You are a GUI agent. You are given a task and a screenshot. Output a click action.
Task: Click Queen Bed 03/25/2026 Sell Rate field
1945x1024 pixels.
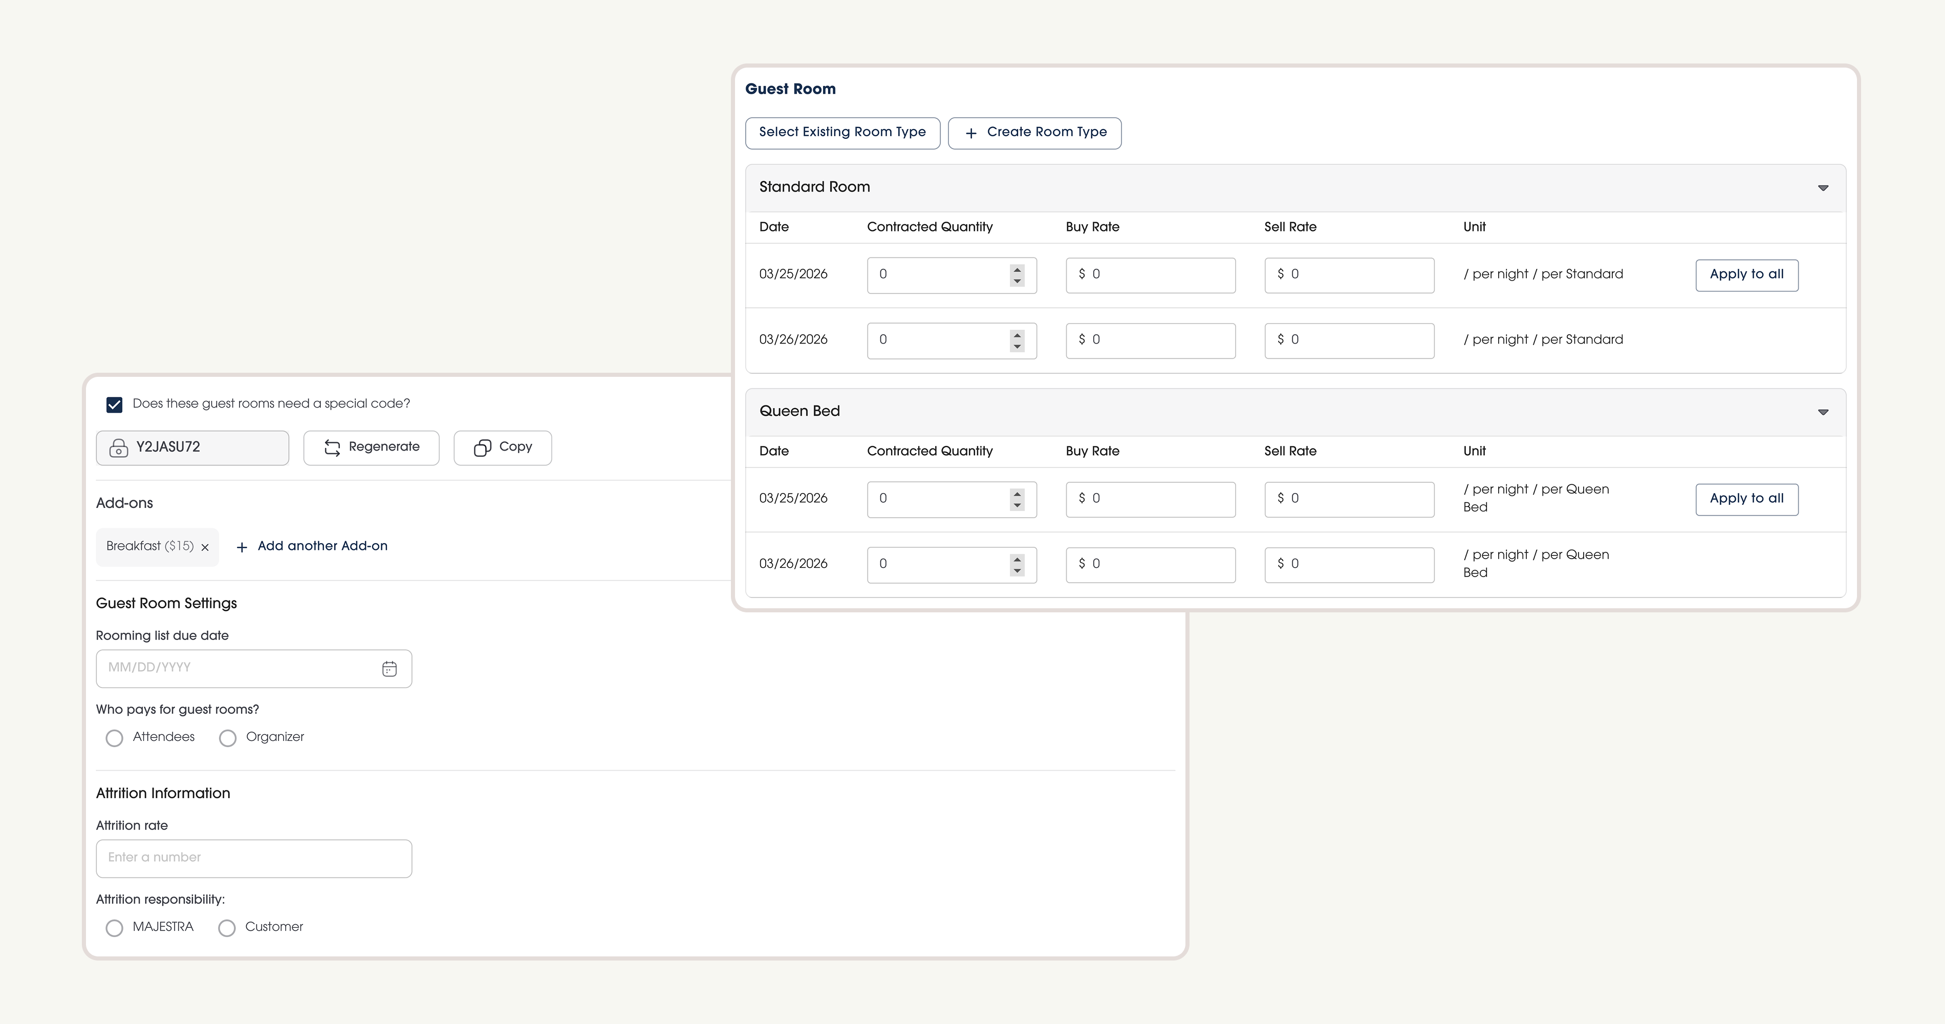[x=1349, y=499]
